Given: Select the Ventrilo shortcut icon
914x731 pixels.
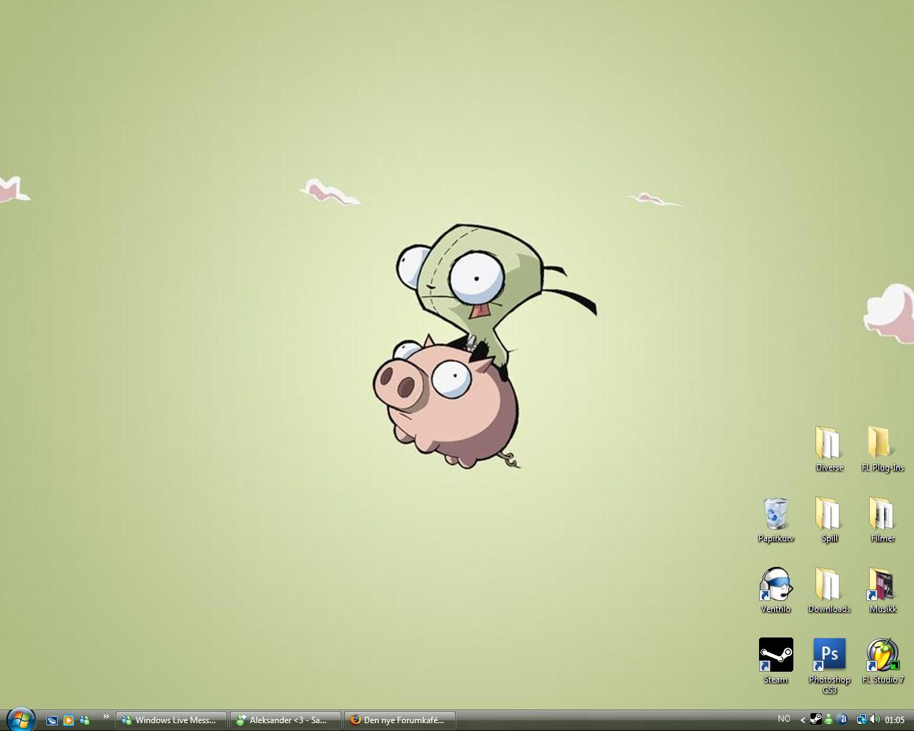Looking at the screenshot, I should point(776,591).
